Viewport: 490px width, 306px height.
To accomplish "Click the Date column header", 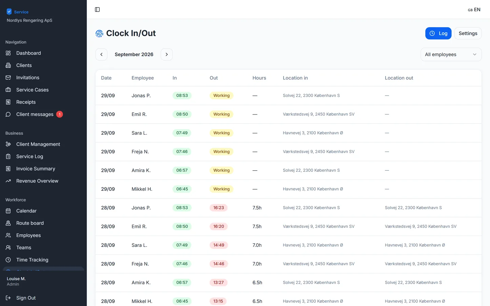I will pyautogui.click(x=106, y=78).
